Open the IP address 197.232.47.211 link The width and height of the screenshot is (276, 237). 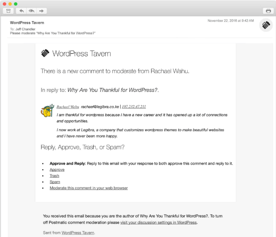(x=134, y=107)
